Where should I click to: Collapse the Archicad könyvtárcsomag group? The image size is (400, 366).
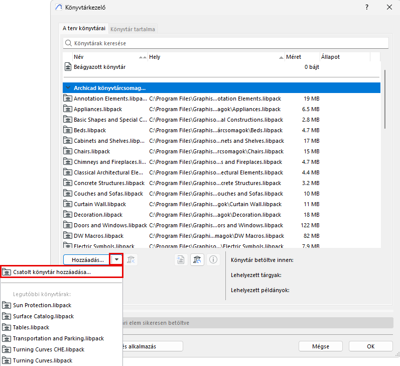tap(68, 87)
